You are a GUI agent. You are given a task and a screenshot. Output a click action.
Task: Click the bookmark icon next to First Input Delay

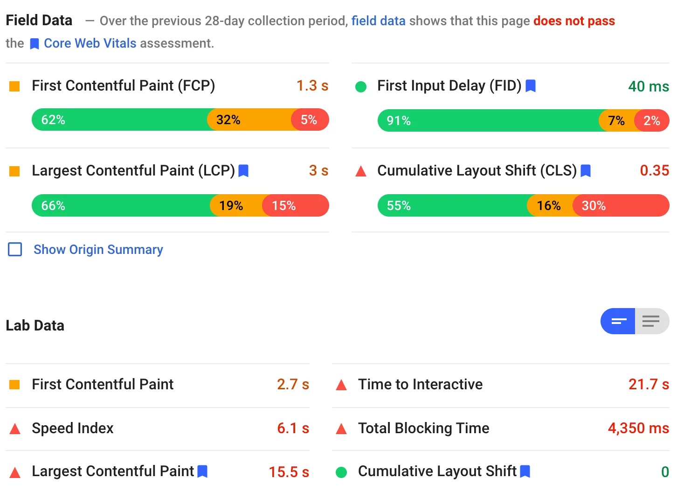click(531, 86)
